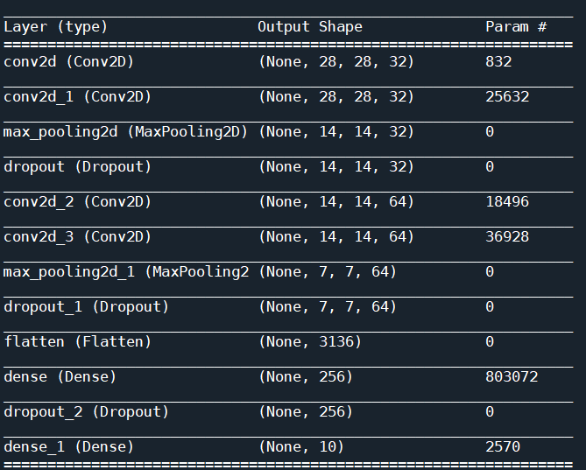The image size is (586, 470).
Task: Click conv2d_2 output shape (None, 14, 14, 64)
Action: (336, 202)
